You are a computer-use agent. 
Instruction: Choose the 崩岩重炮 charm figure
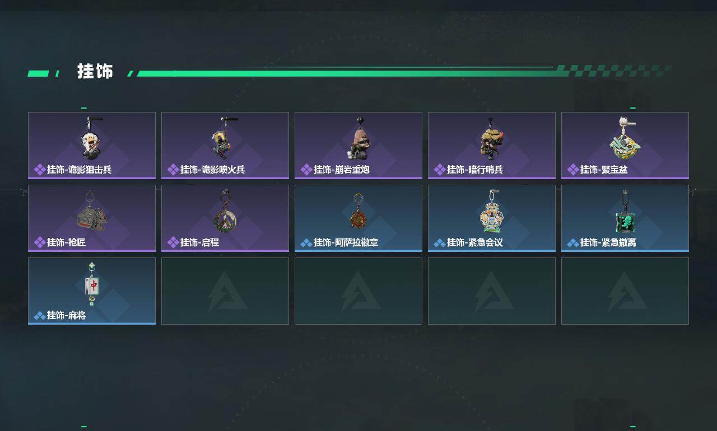point(358,139)
